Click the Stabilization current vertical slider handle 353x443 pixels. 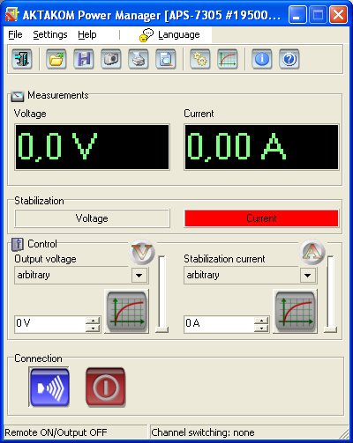tap(330, 329)
